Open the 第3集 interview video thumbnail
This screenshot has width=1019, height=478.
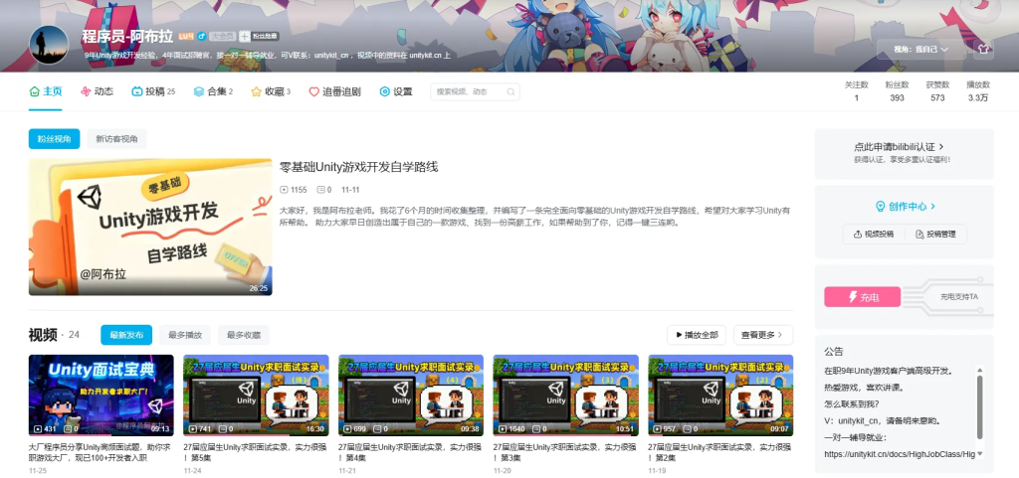pyautogui.click(x=565, y=395)
